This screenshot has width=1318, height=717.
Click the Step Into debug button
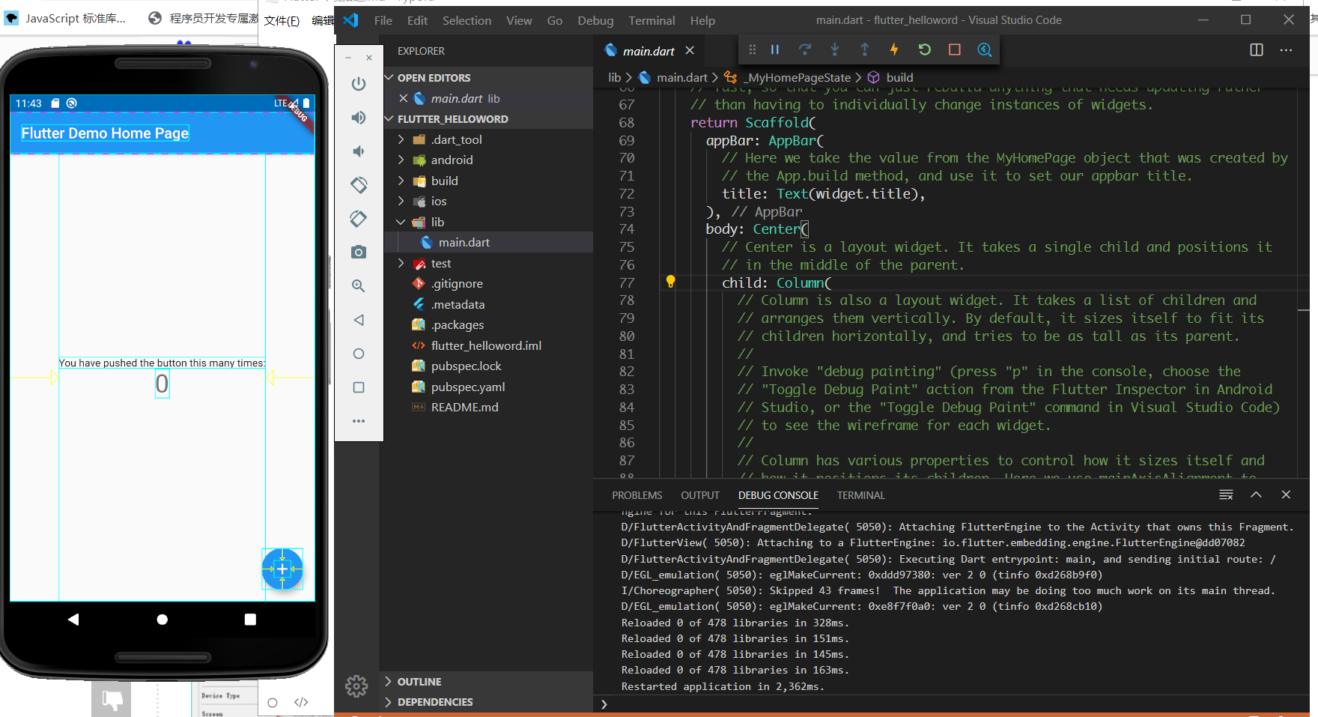[835, 49]
